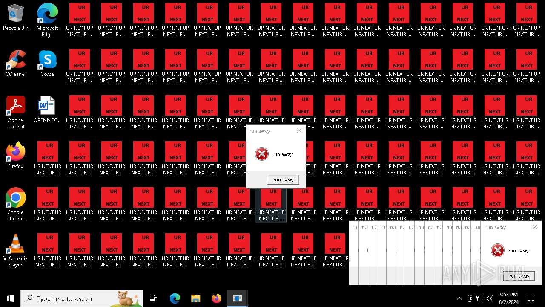Viewport: 545px width, 307px height.
Task: Open Firefox from the taskbar
Action: 216,298
